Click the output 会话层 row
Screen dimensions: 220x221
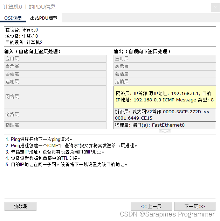click(165, 74)
